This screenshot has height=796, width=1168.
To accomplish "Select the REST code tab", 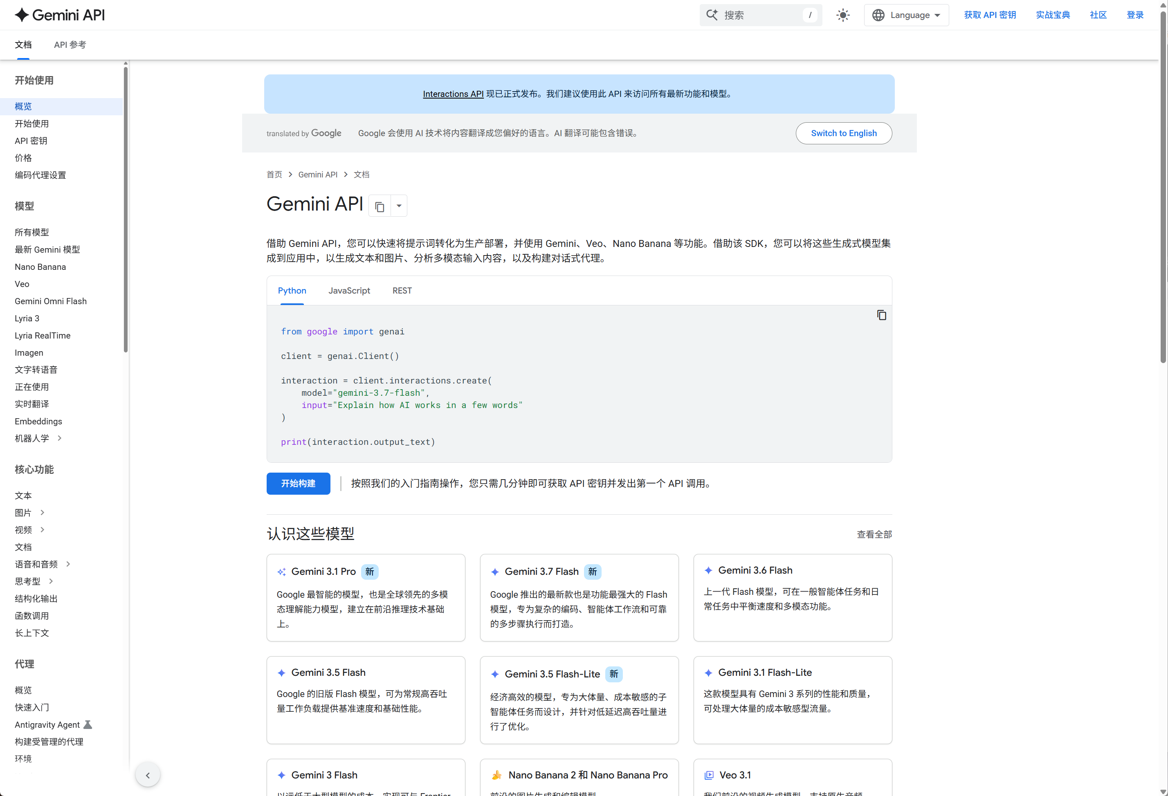I will (402, 290).
